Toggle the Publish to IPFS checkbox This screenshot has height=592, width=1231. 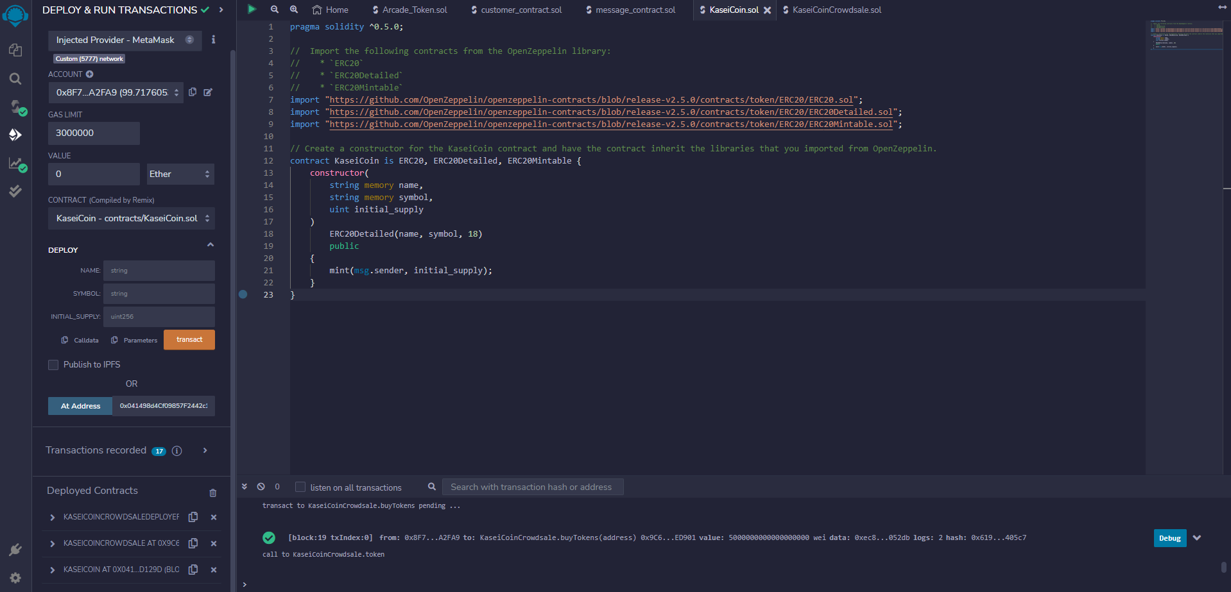click(x=53, y=364)
